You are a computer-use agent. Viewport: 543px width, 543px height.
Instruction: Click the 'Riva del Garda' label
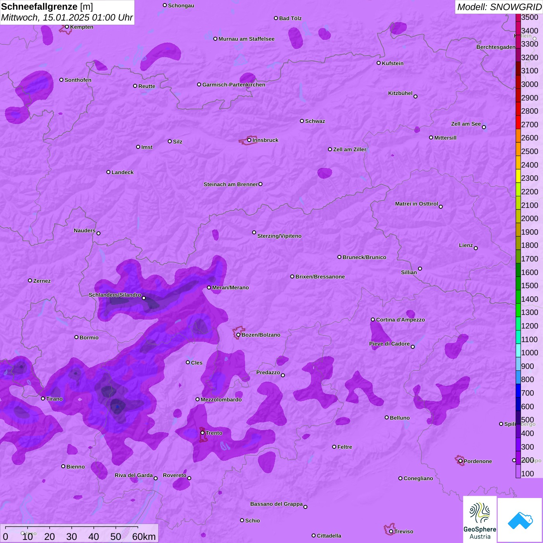(x=134, y=475)
